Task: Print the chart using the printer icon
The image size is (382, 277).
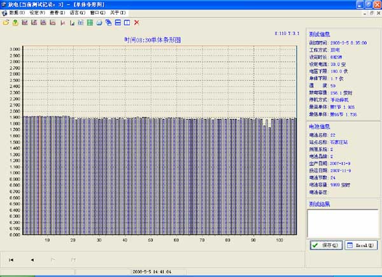Action: tap(99, 23)
